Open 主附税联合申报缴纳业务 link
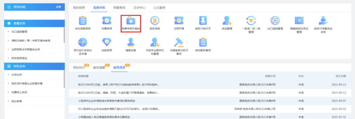 (x=26, y=49)
